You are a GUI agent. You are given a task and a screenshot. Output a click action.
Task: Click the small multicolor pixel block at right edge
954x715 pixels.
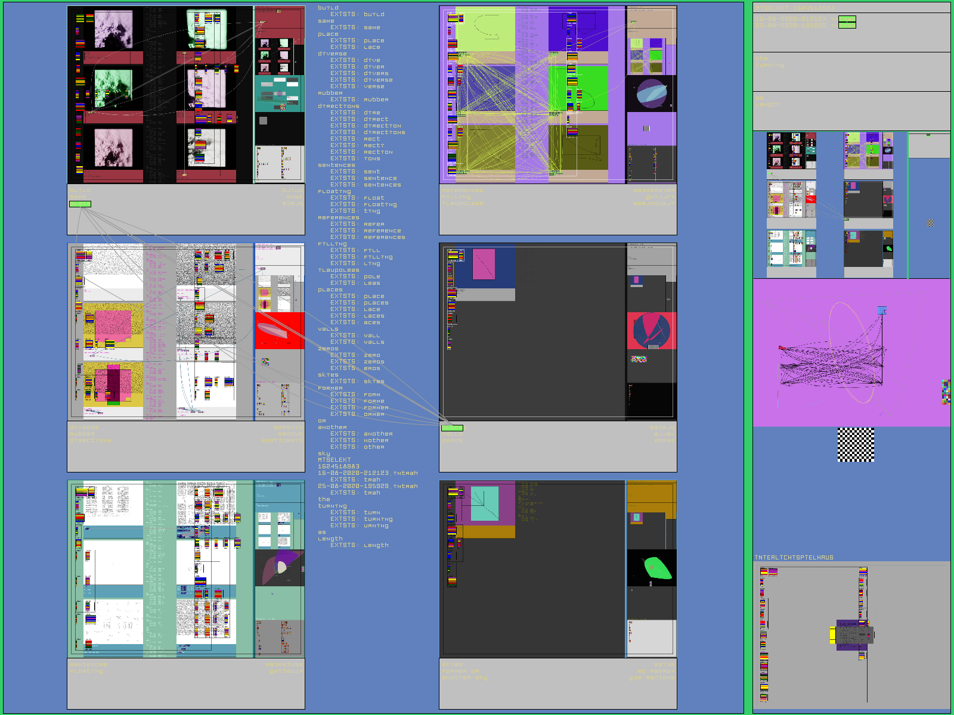click(946, 391)
